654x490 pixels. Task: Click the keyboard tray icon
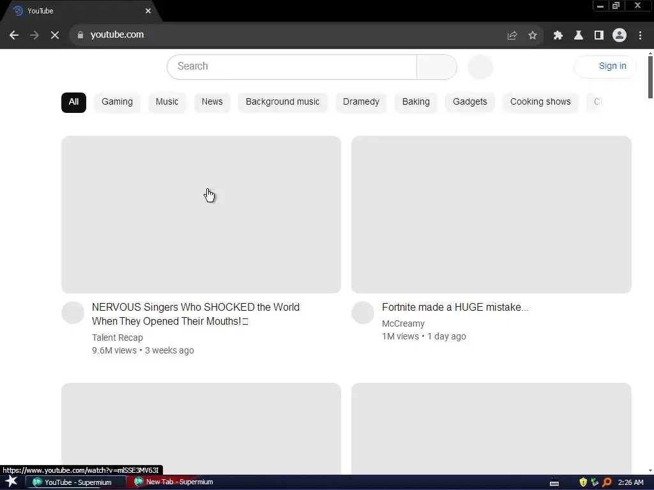(x=554, y=484)
